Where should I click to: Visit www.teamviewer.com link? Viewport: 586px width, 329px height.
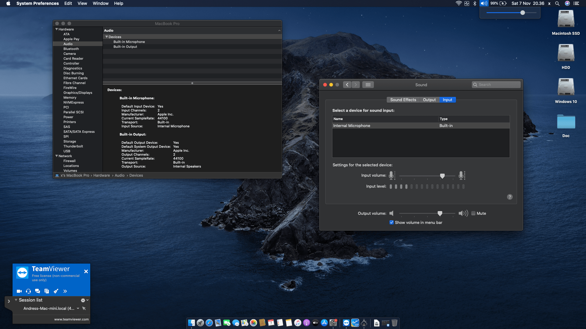pyautogui.click(x=71, y=319)
